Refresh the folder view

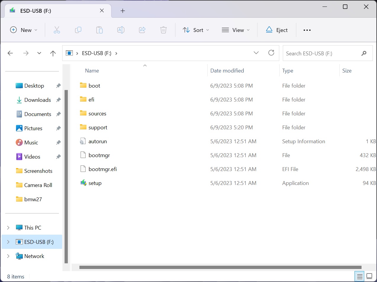[271, 53]
